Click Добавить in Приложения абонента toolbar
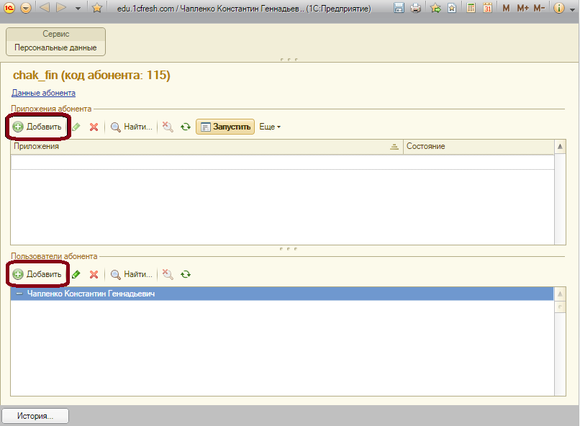Image resolution: width=580 pixels, height=426 pixels. click(x=37, y=127)
